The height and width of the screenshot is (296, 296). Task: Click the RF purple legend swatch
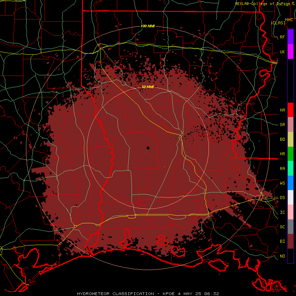click(290, 37)
